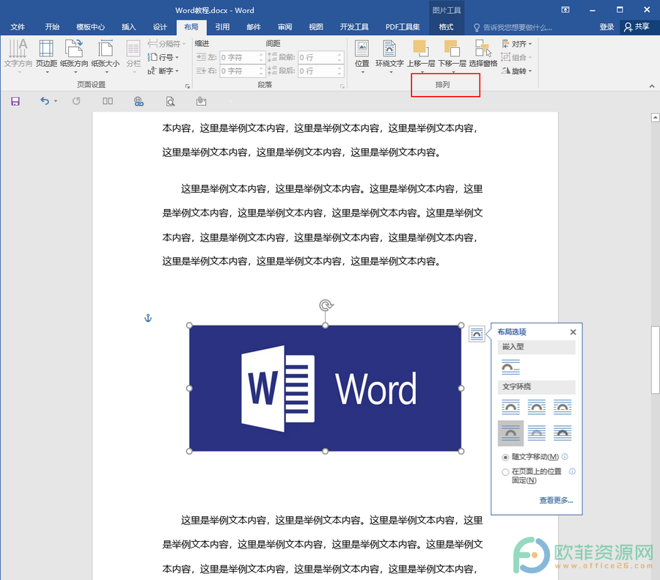The width and height of the screenshot is (660, 580).
Task: Switch to the Review (审阅) tab
Action: click(x=285, y=27)
